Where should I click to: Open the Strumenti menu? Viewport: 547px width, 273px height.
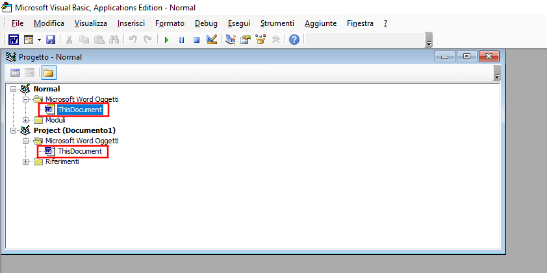[277, 23]
